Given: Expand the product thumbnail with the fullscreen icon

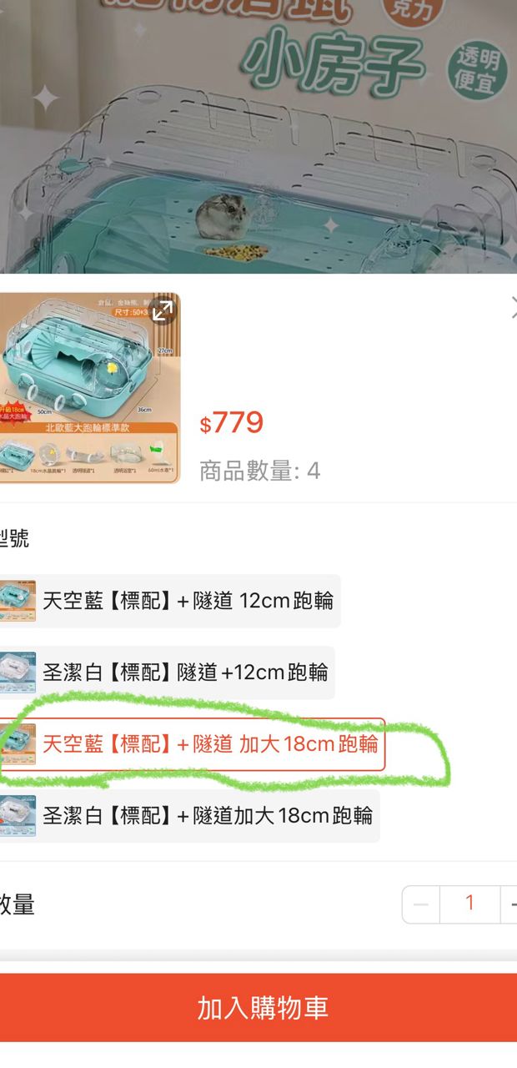Looking at the screenshot, I should click(163, 310).
